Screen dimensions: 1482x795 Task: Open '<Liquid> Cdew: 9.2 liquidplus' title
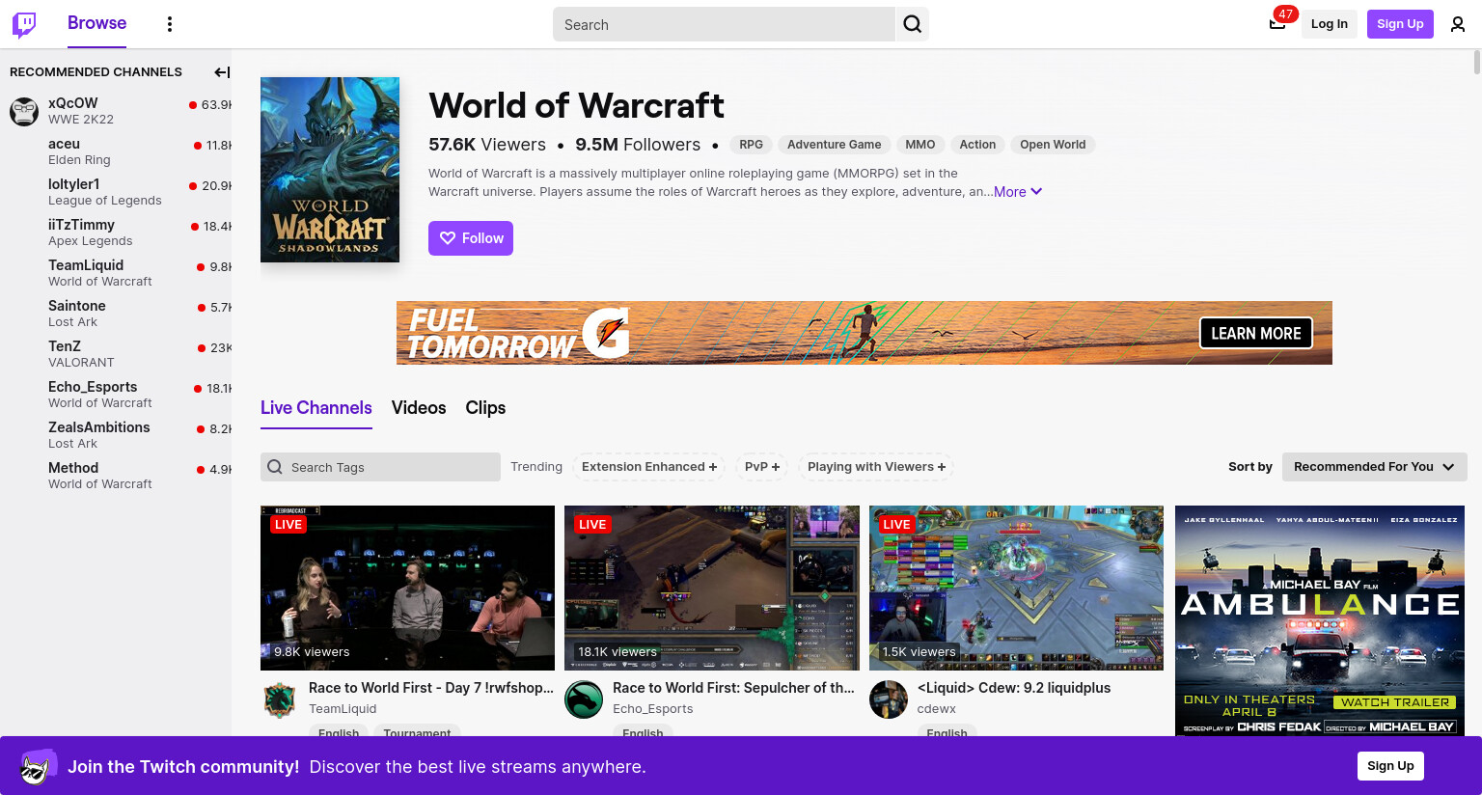click(x=1014, y=688)
